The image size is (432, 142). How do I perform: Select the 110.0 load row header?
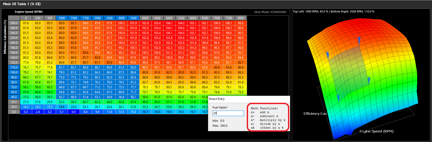pyautogui.click(x=14, y=67)
